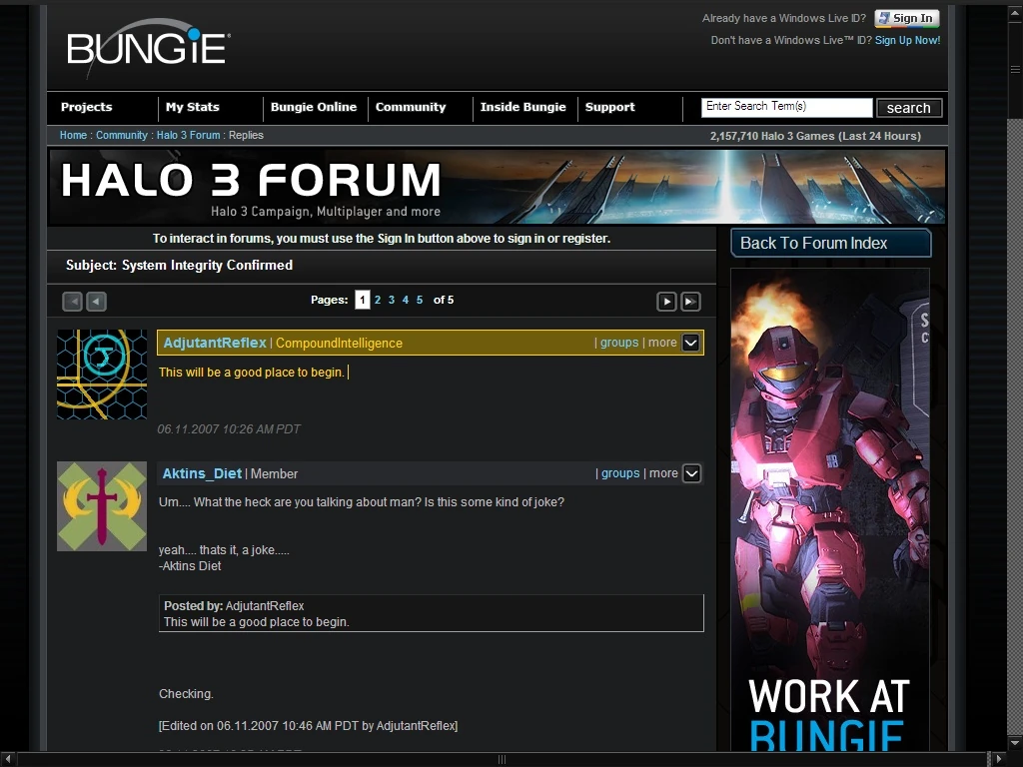Open the Projects menu
The height and width of the screenshot is (767, 1023).
point(86,107)
